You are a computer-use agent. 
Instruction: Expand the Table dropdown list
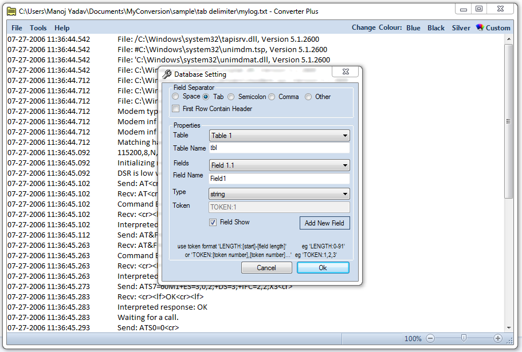coord(279,136)
